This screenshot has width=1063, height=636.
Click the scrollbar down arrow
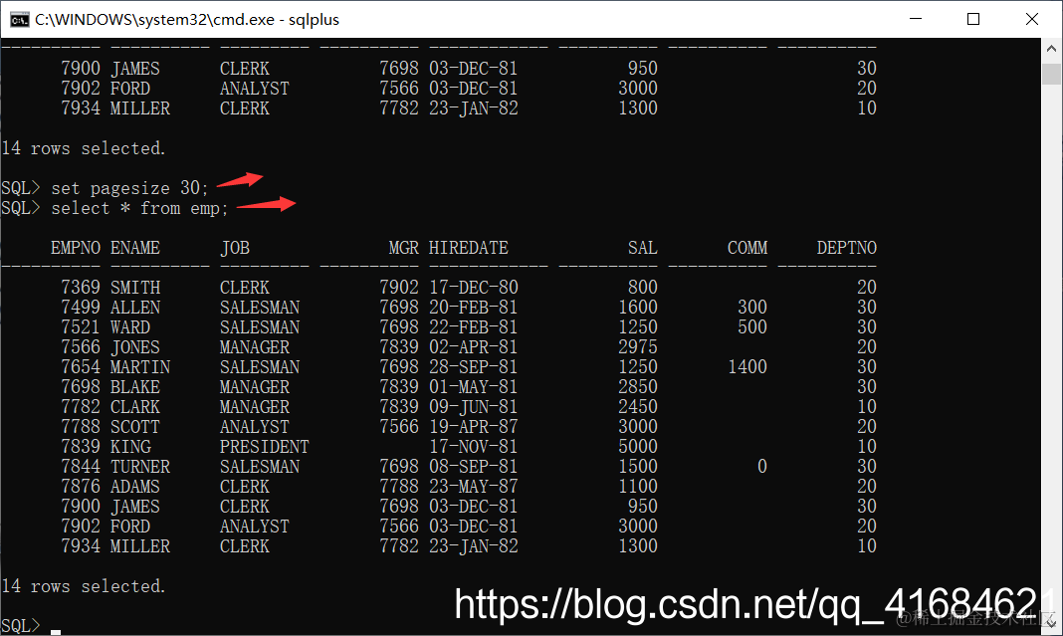click(1051, 625)
